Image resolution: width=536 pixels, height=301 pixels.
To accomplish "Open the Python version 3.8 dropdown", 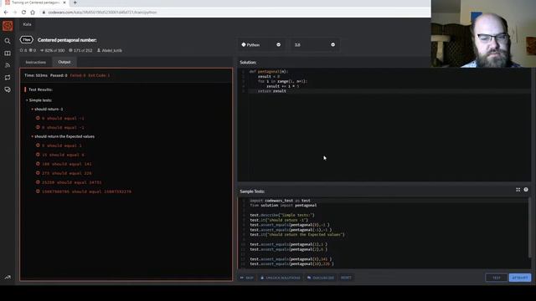I will (x=314, y=44).
